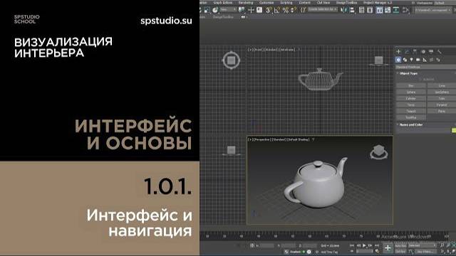456x256 pixels.
Task: Click Use Pivot Point Center icon
Action: point(242,10)
